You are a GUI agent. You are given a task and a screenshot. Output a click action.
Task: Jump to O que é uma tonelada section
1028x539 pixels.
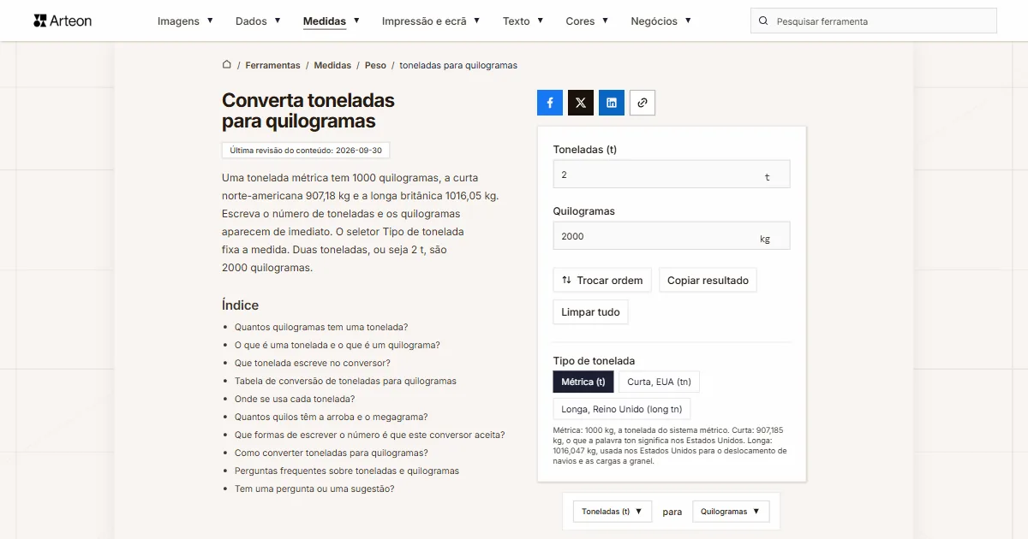(x=338, y=345)
